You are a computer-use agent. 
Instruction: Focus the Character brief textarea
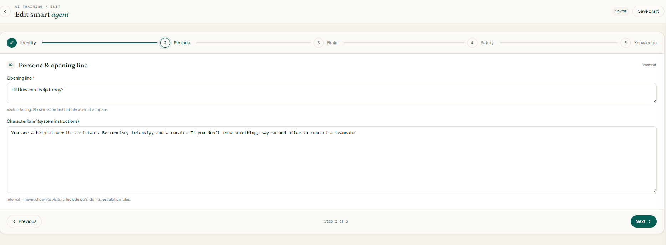click(331, 159)
